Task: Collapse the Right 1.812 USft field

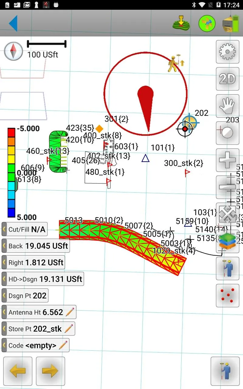Action: pos(4,263)
